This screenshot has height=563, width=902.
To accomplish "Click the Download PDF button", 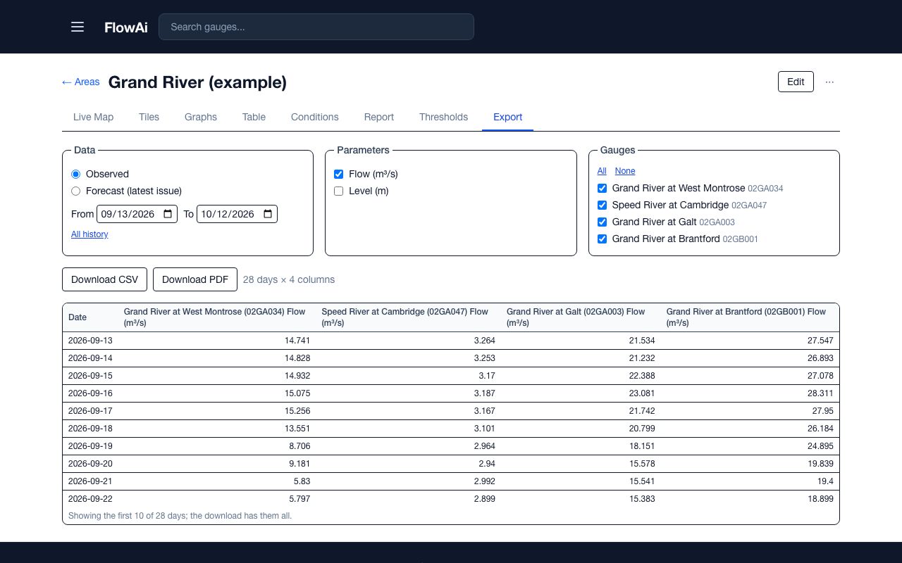I will (195, 279).
